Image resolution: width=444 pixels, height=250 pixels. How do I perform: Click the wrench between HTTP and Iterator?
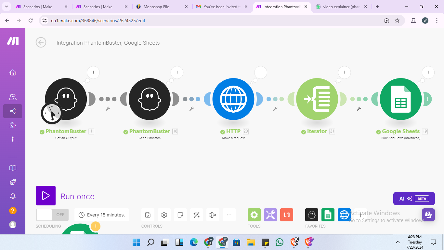tap(275, 109)
